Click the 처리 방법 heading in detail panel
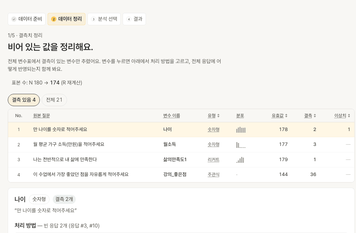The height and width of the screenshot is (233, 356). [x=25, y=226]
